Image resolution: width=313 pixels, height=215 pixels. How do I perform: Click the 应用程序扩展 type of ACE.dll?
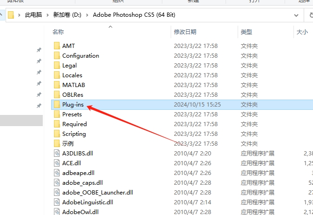pyautogui.click(x=258, y=163)
